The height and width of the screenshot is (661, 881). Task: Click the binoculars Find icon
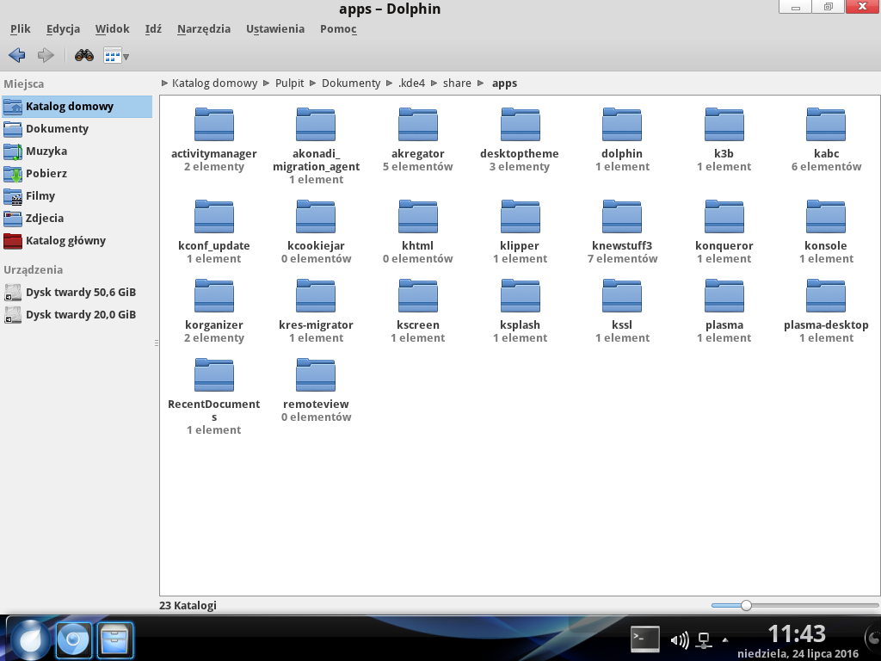pos(83,55)
